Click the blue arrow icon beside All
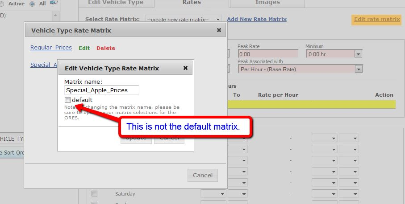The width and height of the screenshot is (405, 204). [x=54, y=4]
